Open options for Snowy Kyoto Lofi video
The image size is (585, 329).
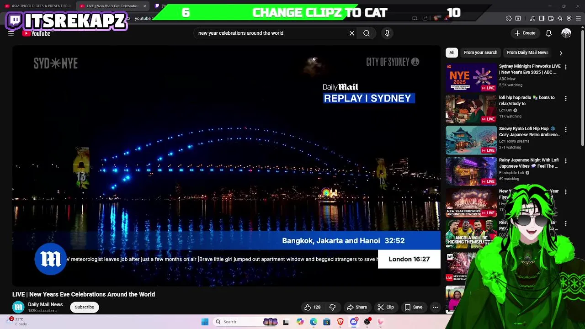click(565, 130)
